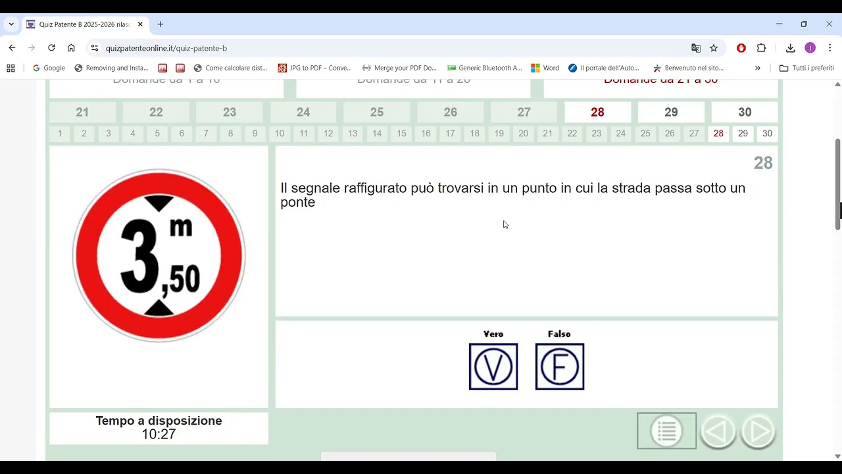The height and width of the screenshot is (474, 842).
Task: Open Removing and Insta... bookmark
Action: point(112,68)
